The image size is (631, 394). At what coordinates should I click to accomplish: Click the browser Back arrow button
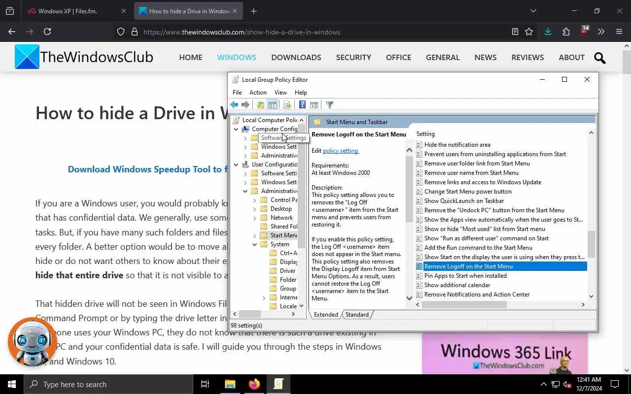point(12,32)
